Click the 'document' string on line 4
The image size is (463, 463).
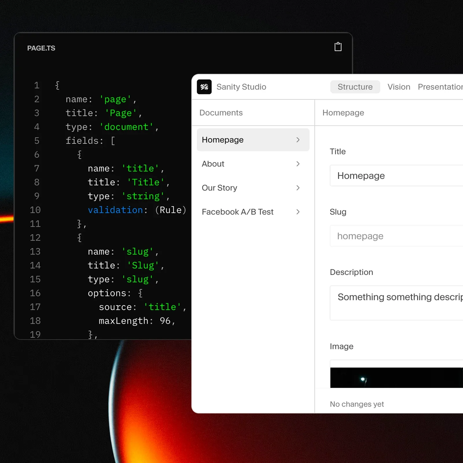pyautogui.click(x=126, y=127)
